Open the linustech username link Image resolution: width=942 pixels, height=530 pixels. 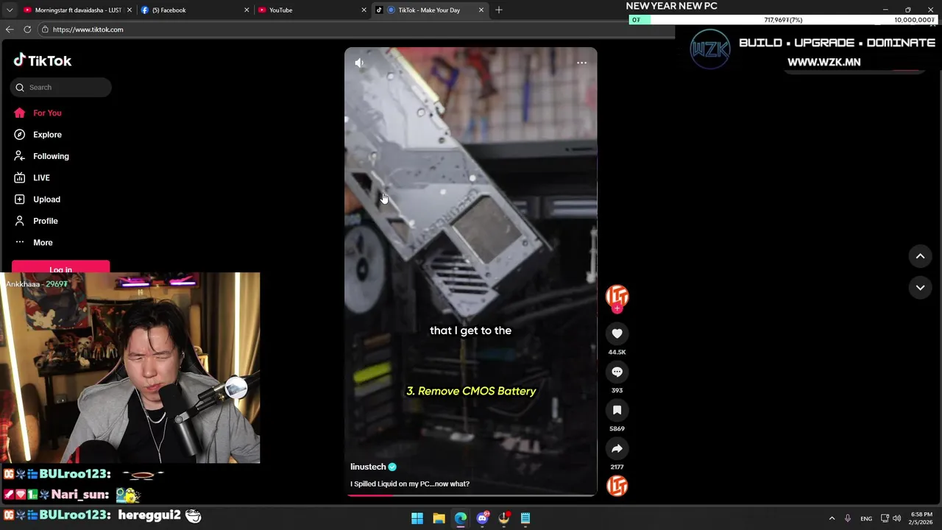pyautogui.click(x=368, y=467)
